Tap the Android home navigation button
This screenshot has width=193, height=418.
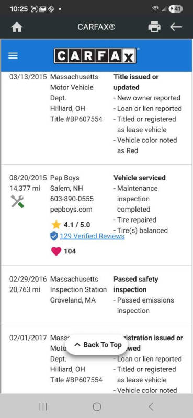[97, 407]
